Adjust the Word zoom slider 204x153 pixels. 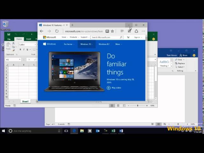pyautogui.click(x=178, y=124)
